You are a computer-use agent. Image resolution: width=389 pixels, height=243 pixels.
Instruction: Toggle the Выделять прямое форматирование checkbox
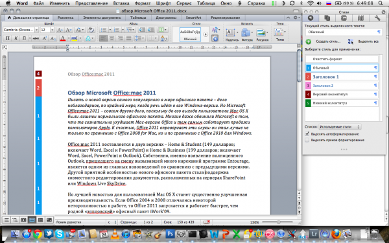(307, 140)
